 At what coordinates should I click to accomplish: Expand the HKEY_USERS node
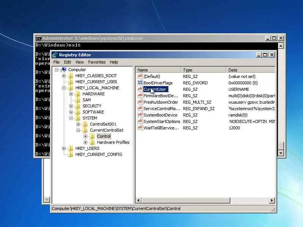tap(64, 148)
